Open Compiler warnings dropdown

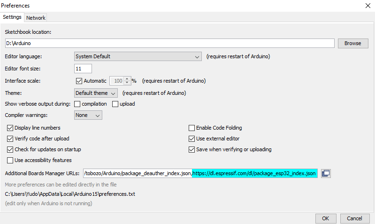pyautogui.click(x=88, y=115)
